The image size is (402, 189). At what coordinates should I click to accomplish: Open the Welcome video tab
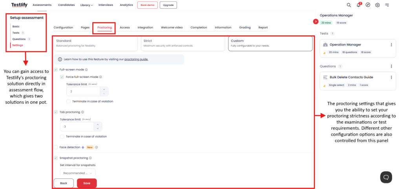pos(172,27)
